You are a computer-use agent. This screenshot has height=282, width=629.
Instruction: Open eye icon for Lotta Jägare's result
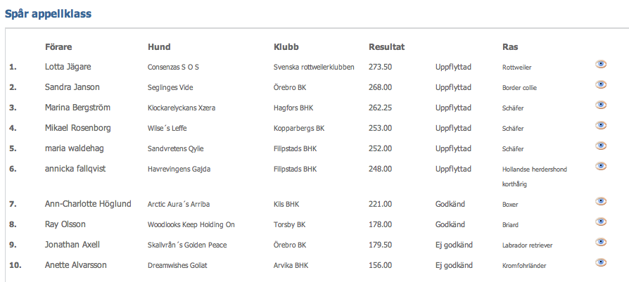coord(601,64)
